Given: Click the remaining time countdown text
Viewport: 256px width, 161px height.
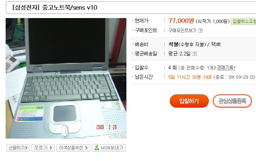Looking at the screenshot, I should 190,77.
